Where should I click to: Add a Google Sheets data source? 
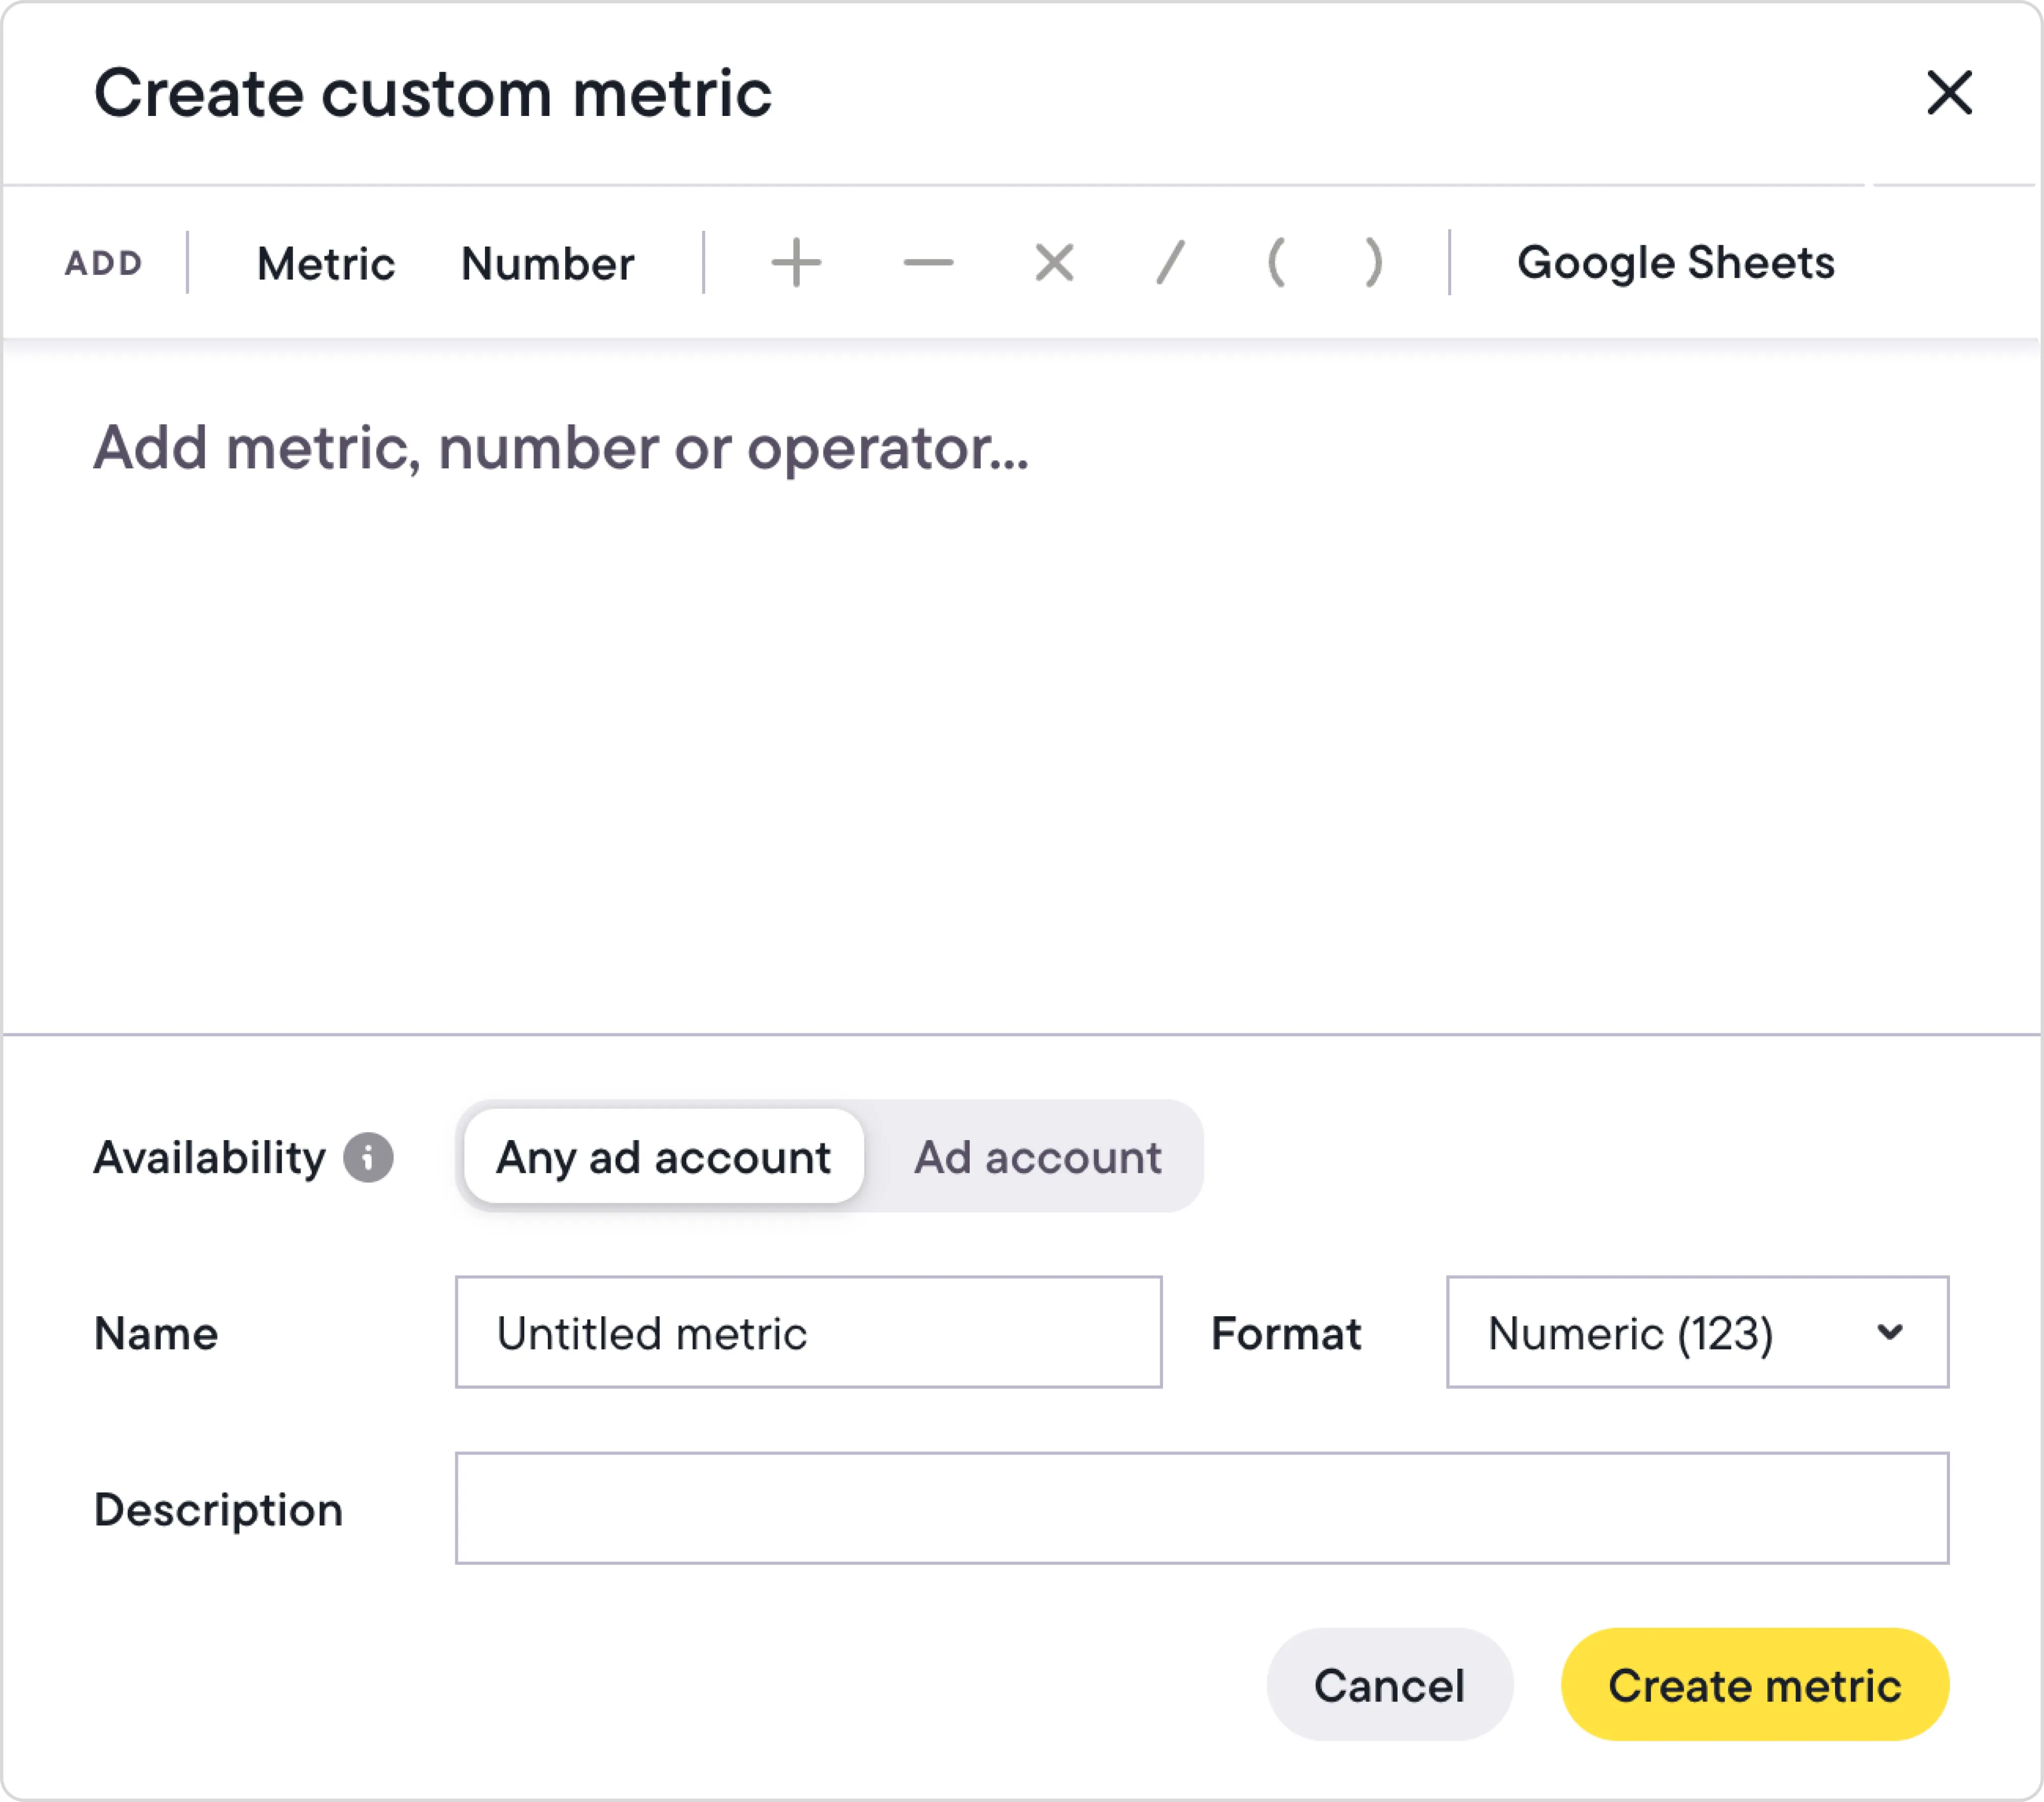pyautogui.click(x=1675, y=264)
